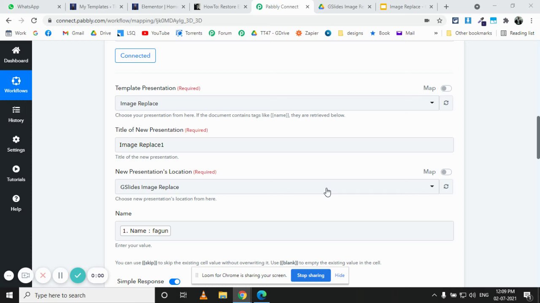Close the Pabbly Connect tab
This screenshot has width=540, height=303.
click(307, 7)
